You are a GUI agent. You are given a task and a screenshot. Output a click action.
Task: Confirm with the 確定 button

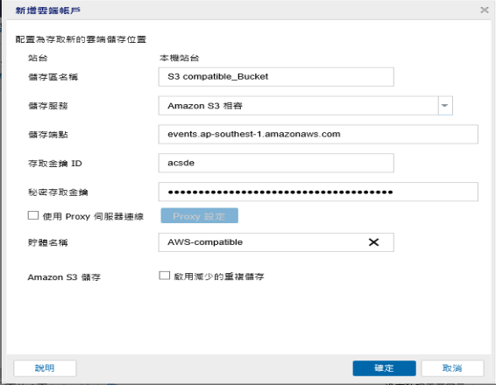click(385, 368)
